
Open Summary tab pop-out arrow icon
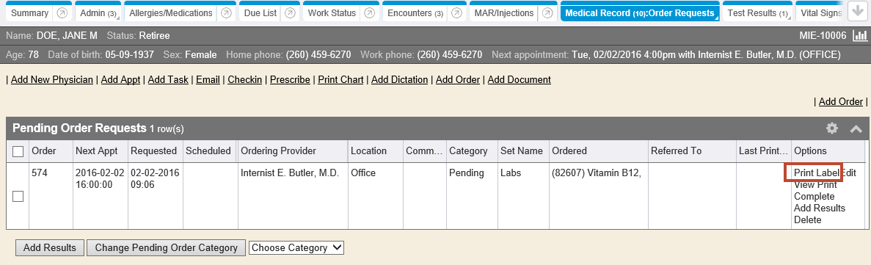(x=63, y=12)
